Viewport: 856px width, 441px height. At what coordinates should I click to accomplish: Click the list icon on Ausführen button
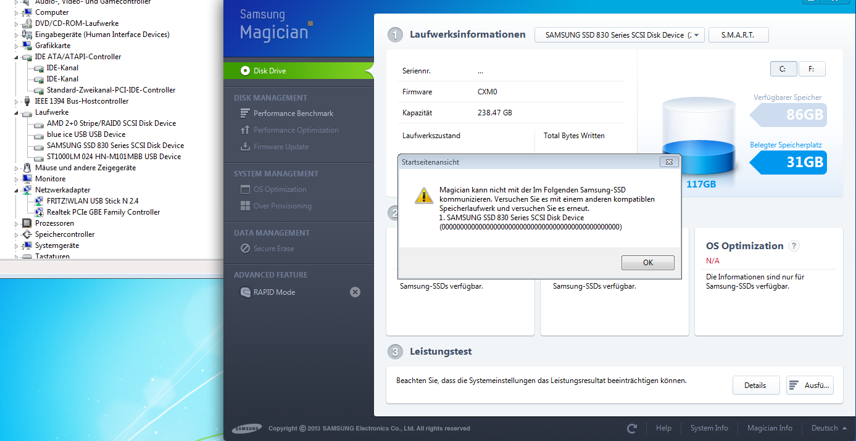click(x=794, y=385)
